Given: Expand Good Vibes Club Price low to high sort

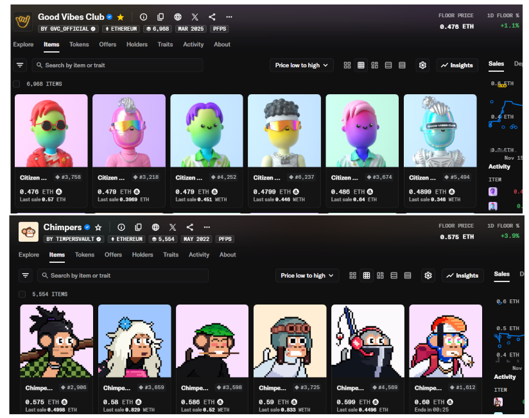Looking at the screenshot, I should (301, 65).
